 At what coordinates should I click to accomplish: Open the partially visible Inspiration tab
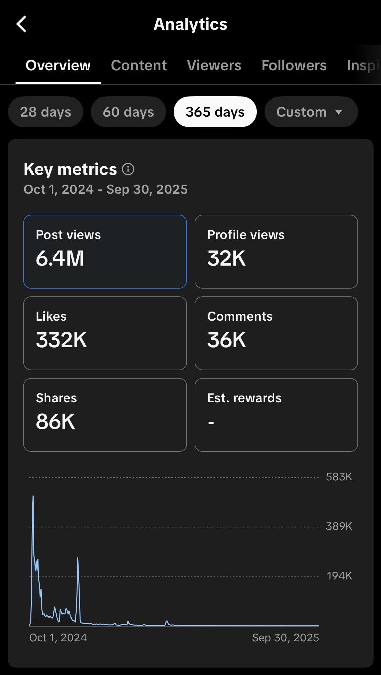point(363,65)
